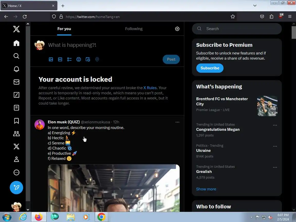Open Lists icon in sidebar
This screenshot has width=296, height=222.
[16, 108]
